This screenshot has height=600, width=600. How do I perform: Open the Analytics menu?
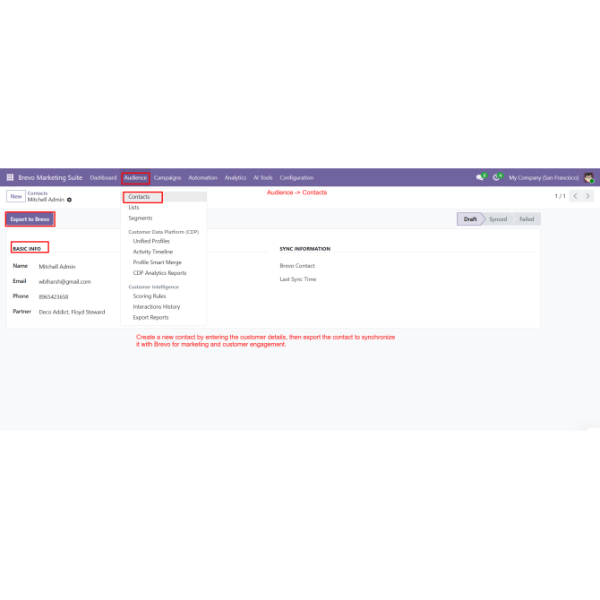236,177
